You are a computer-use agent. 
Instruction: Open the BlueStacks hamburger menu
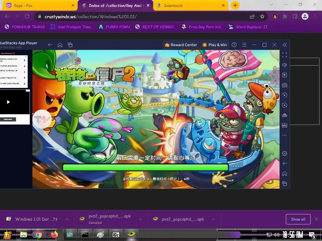(x=244, y=45)
